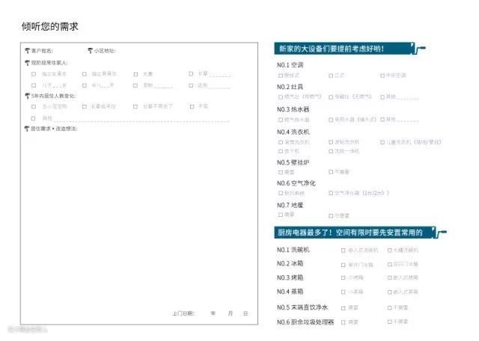The height and width of the screenshot is (341, 479).
Task: Tick 嵌入式烤箱 checkbox under 烤箱
Action: pos(390,277)
